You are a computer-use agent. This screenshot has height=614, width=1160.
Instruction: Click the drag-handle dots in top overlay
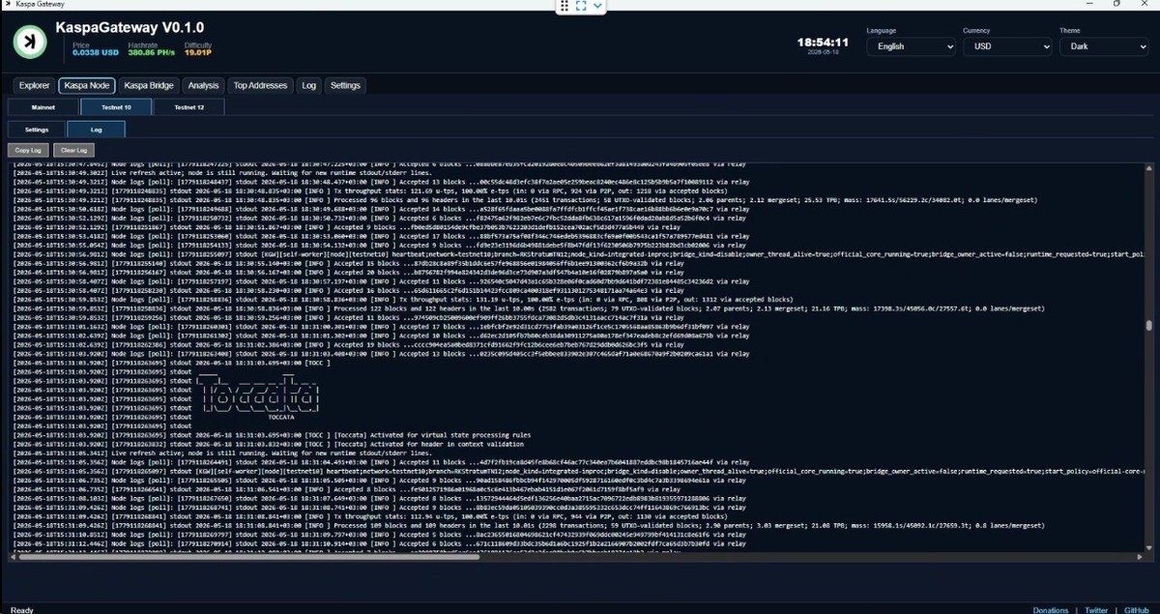pos(565,6)
